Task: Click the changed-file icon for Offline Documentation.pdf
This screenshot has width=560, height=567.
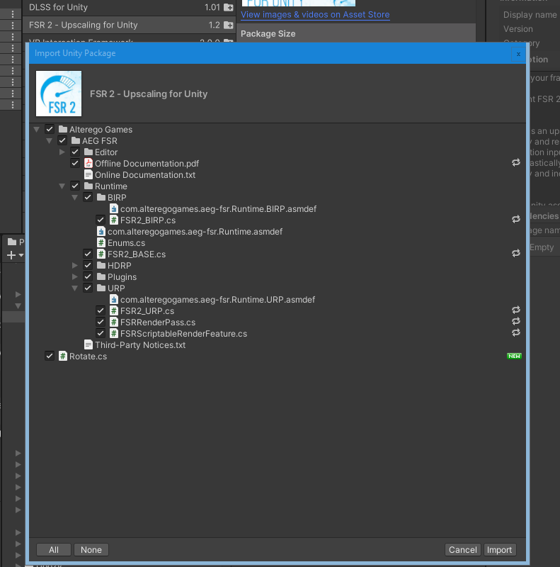Action: pos(516,163)
